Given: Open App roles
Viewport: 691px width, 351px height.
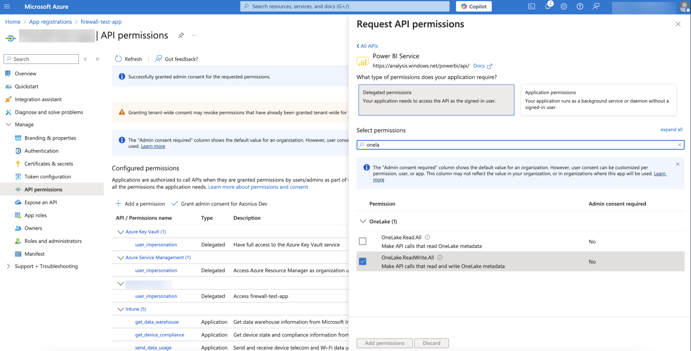Looking at the screenshot, I should 35,215.
